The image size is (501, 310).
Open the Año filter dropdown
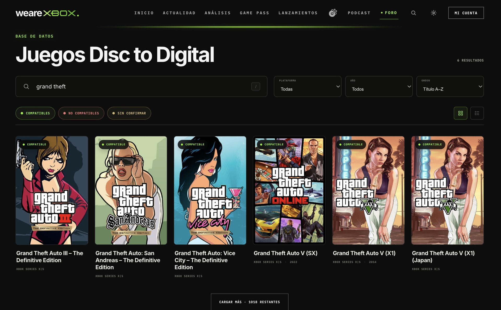coord(379,86)
